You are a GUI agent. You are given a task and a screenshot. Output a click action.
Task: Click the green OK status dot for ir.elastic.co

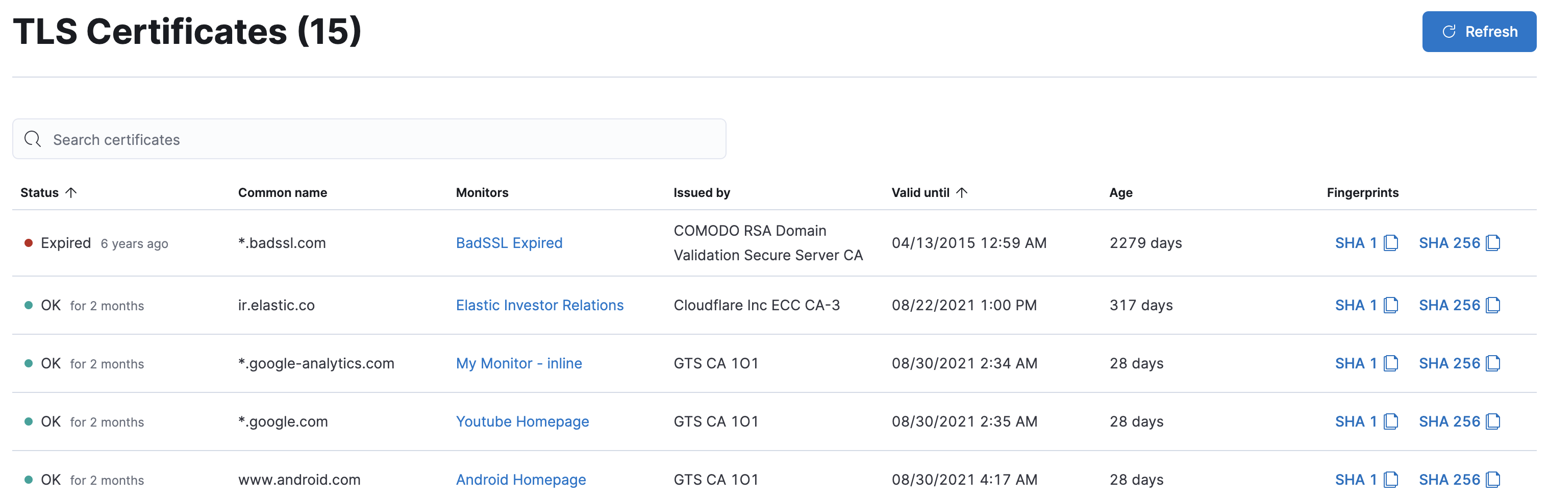click(x=28, y=305)
